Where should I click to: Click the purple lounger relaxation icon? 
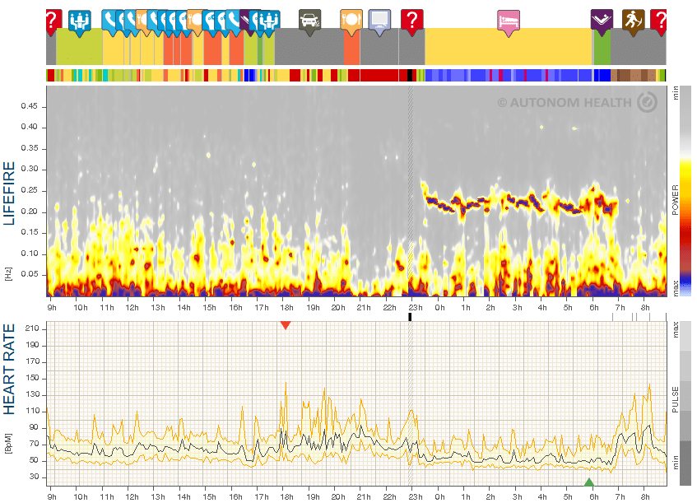click(x=602, y=21)
